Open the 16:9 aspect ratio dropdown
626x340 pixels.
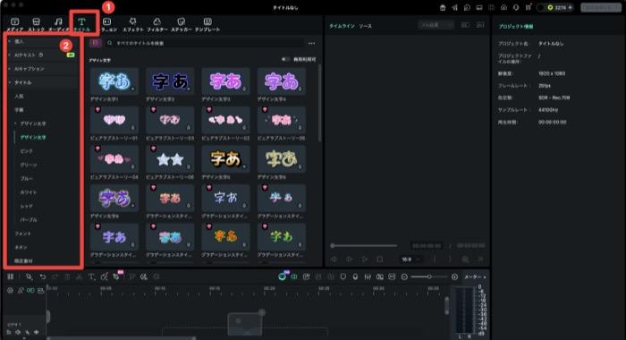(x=410, y=259)
